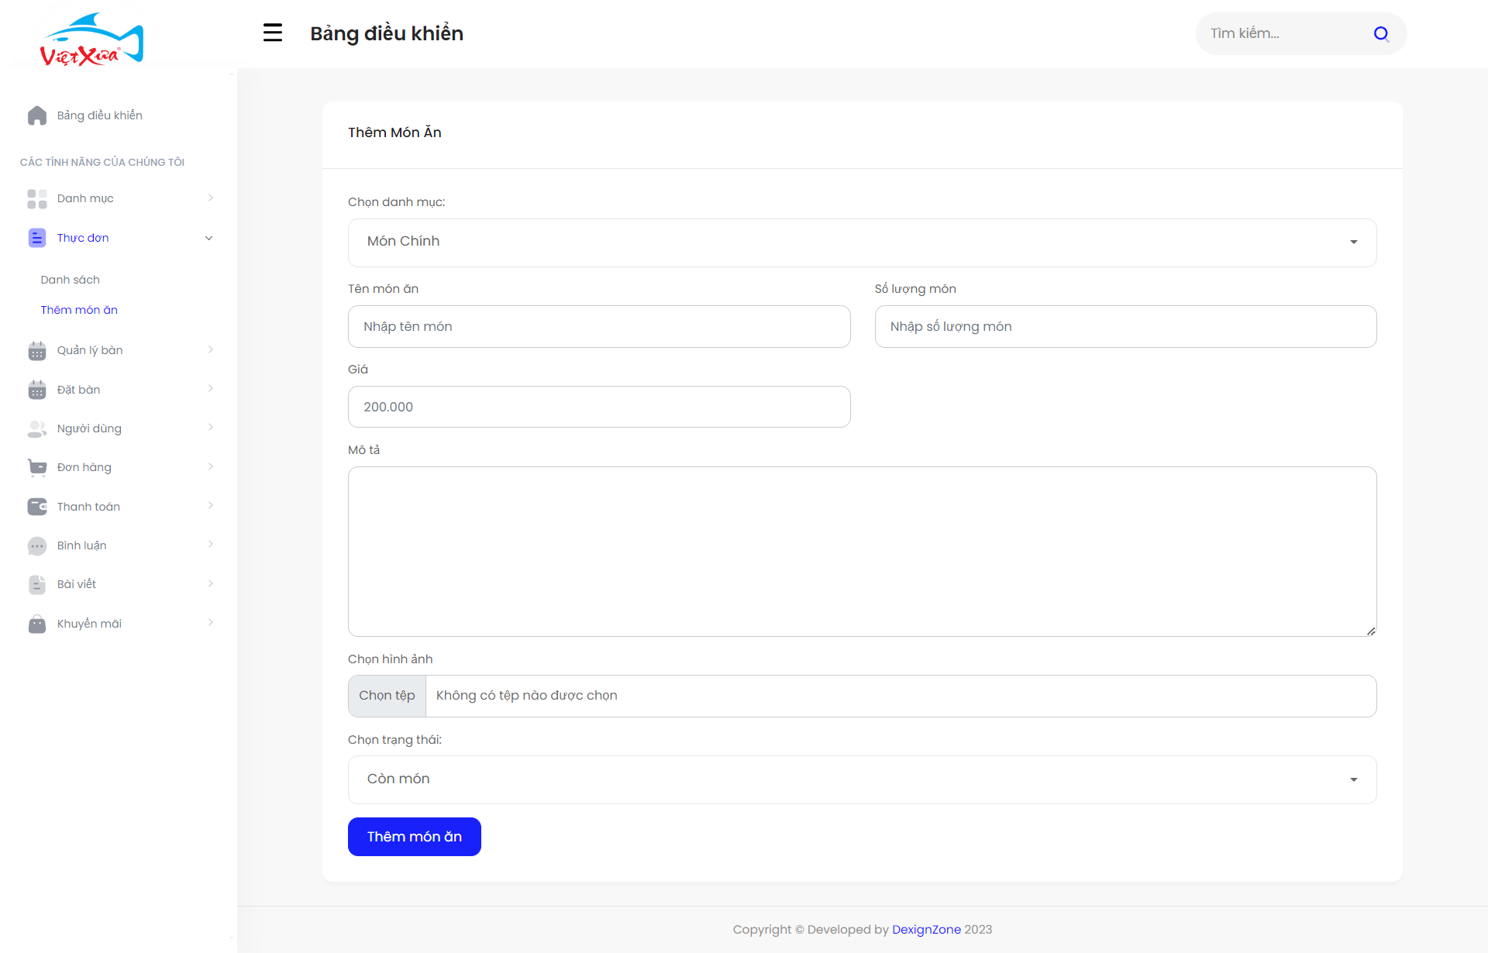Image resolution: width=1488 pixels, height=953 pixels.
Task: Click the Danh mục sidebar icon
Action: [x=37, y=198]
